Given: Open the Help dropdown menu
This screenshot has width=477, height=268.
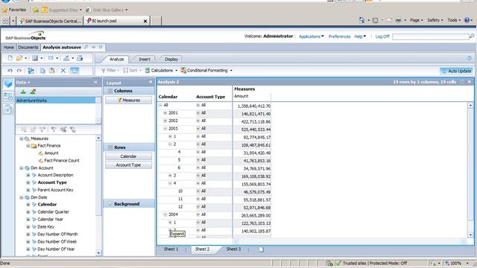Looking at the screenshot, I should pyautogui.click(x=360, y=36).
